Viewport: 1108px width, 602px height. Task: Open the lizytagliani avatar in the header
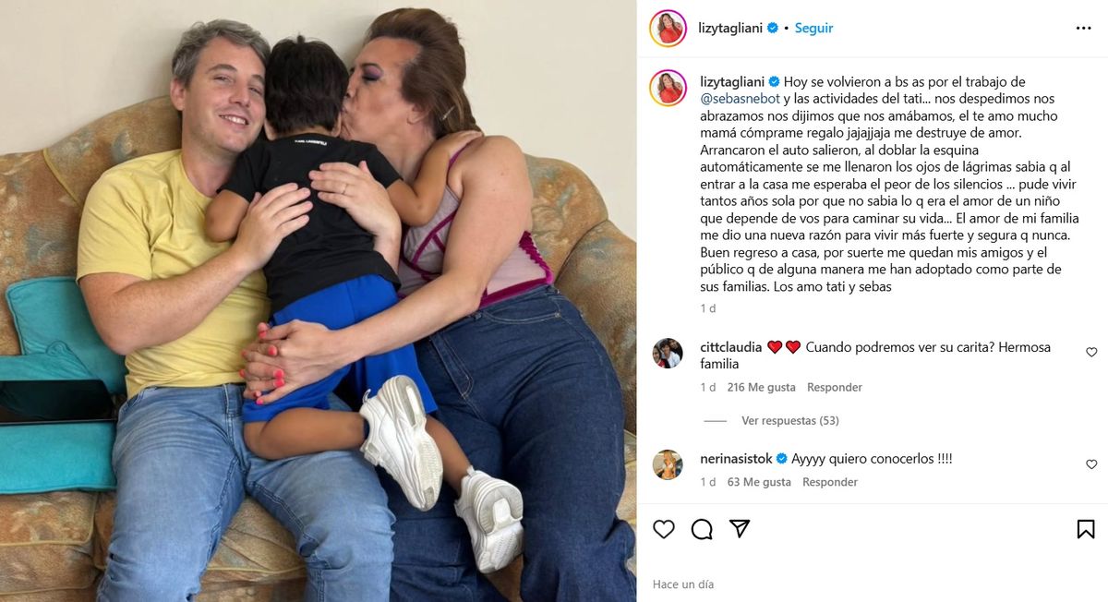pyautogui.click(x=668, y=28)
